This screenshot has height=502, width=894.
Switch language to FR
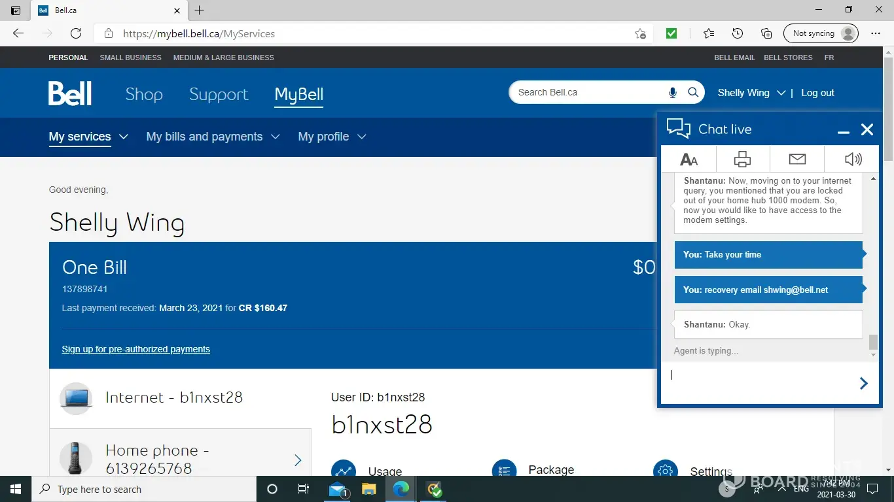[x=829, y=58]
